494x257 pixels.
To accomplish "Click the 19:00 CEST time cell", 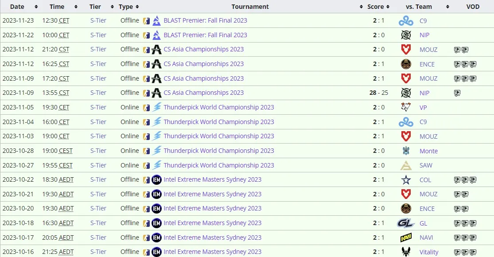I will (57, 151).
